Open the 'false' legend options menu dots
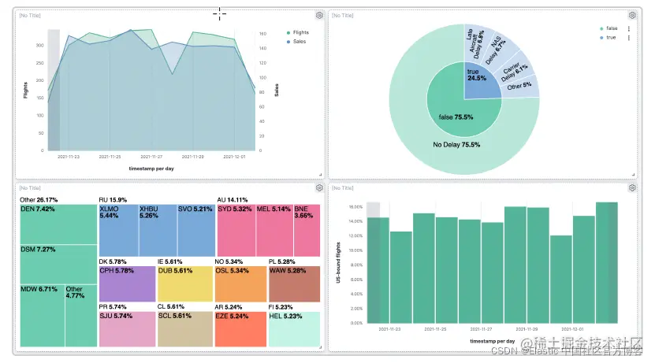Viewport: 655px width, 363px height. 629,28
